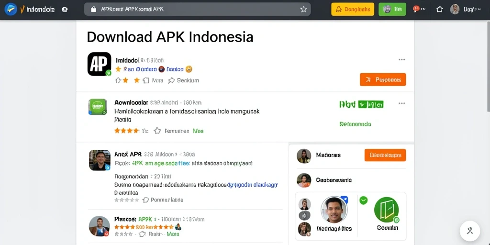Click the Download APK Indonesia heading
The image size is (490, 245).
coord(170,37)
